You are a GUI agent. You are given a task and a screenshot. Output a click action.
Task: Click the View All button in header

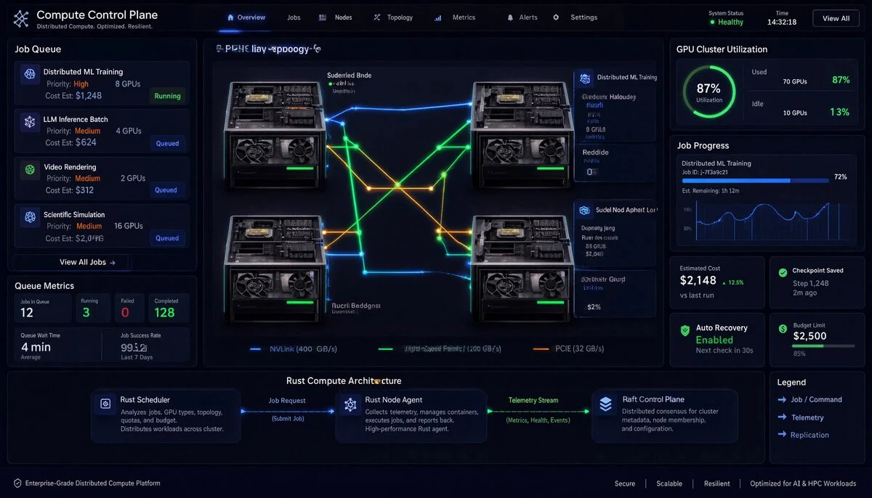836,18
